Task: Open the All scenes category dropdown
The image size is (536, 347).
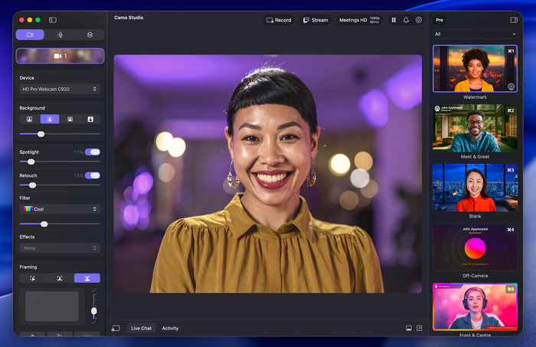Action: pyautogui.click(x=475, y=34)
